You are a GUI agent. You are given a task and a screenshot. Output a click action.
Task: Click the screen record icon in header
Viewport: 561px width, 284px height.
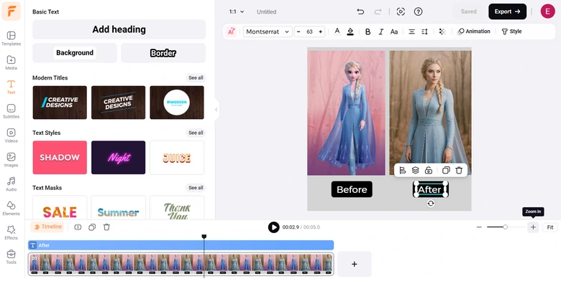click(x=401, y=11)
